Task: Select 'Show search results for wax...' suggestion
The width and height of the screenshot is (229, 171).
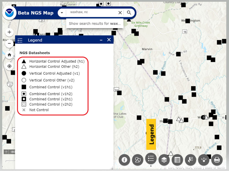Action: 95,23
